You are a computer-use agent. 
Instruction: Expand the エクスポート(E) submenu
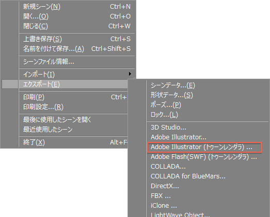(73, 84)
